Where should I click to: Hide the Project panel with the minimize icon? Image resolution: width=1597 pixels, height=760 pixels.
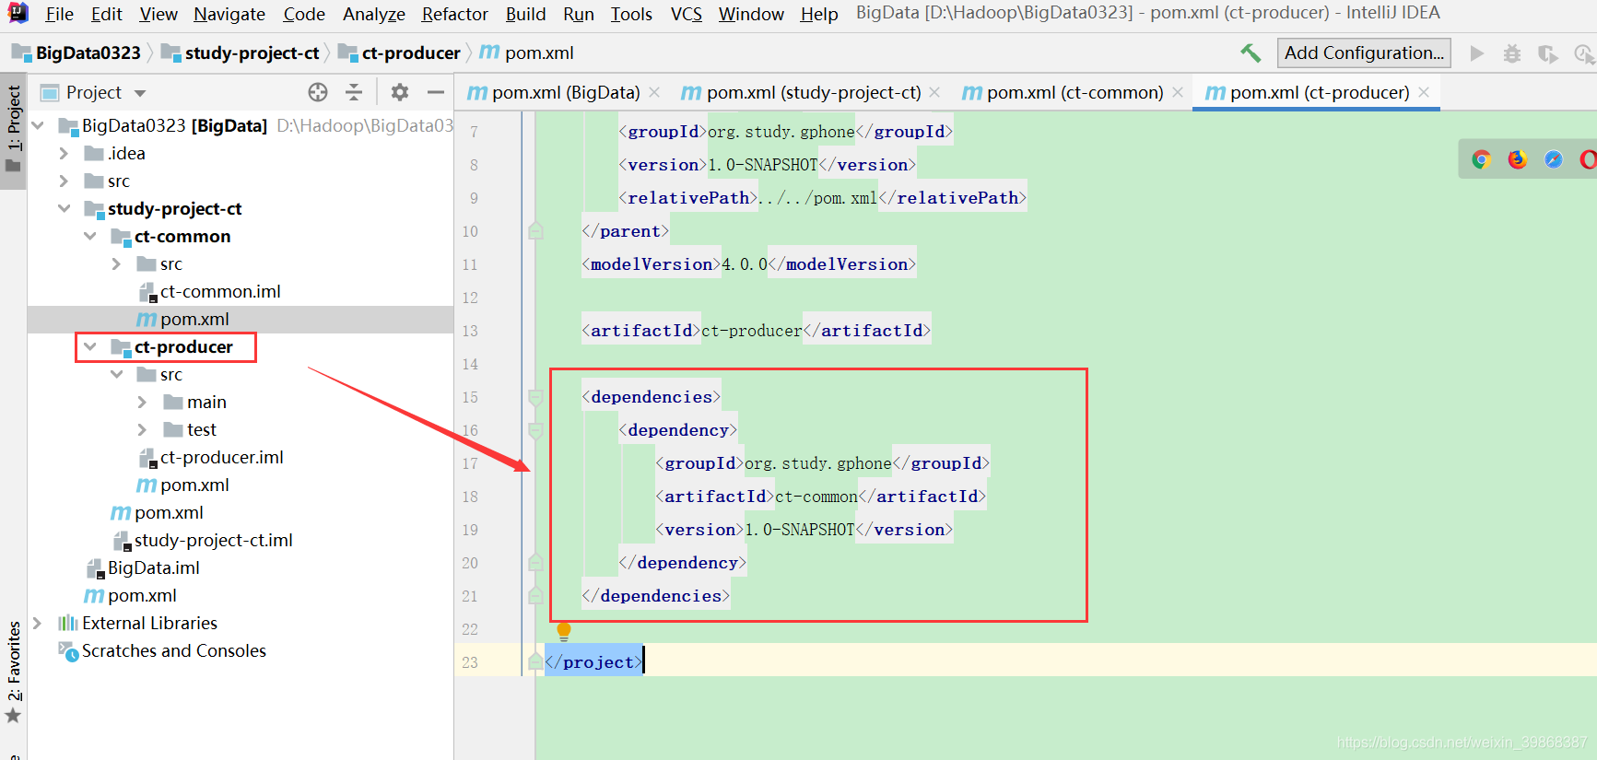click(436, 92)
